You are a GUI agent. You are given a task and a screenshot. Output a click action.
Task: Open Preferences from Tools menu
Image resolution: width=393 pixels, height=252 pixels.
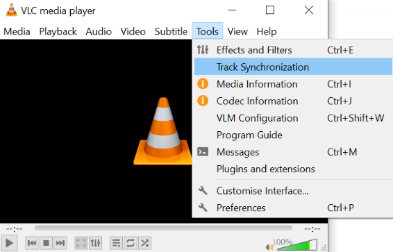coord(293,208)
